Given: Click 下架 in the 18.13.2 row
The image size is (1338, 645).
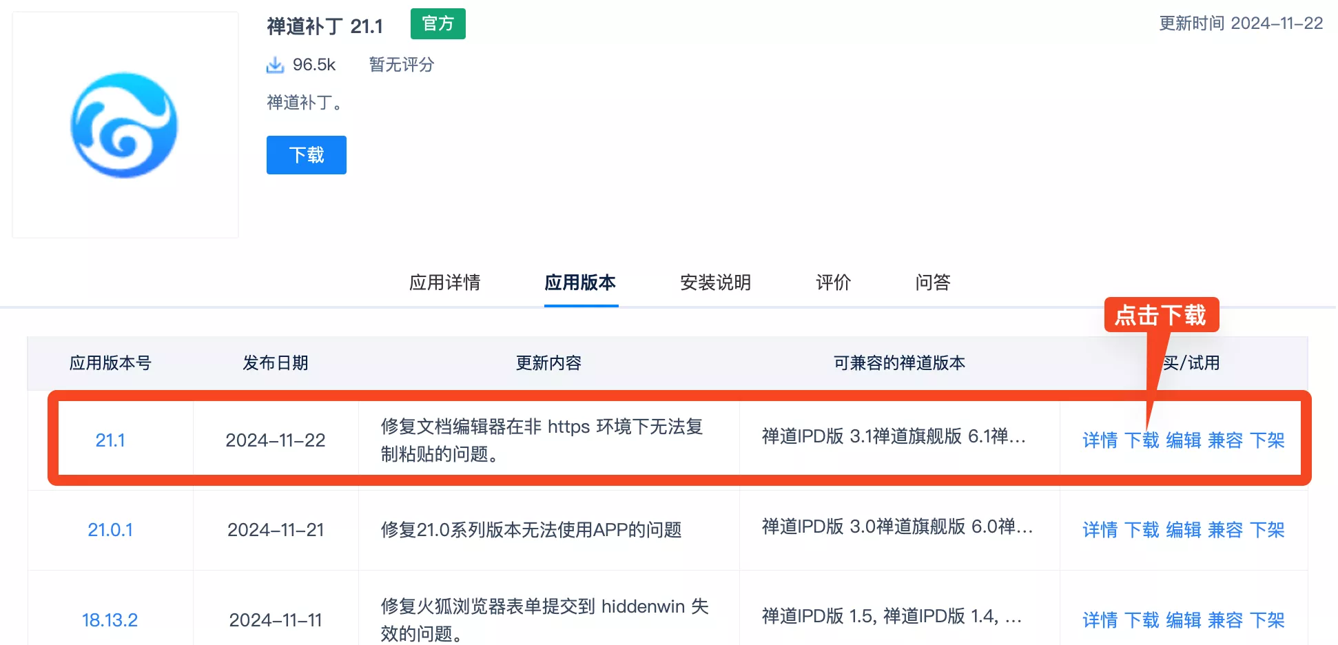Looking at the screenshot, I should click(x=1267, y=620).
